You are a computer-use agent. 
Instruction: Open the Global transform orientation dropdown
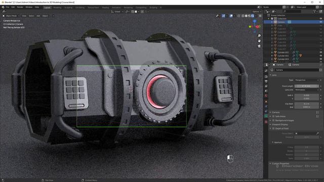pos(117,12)
